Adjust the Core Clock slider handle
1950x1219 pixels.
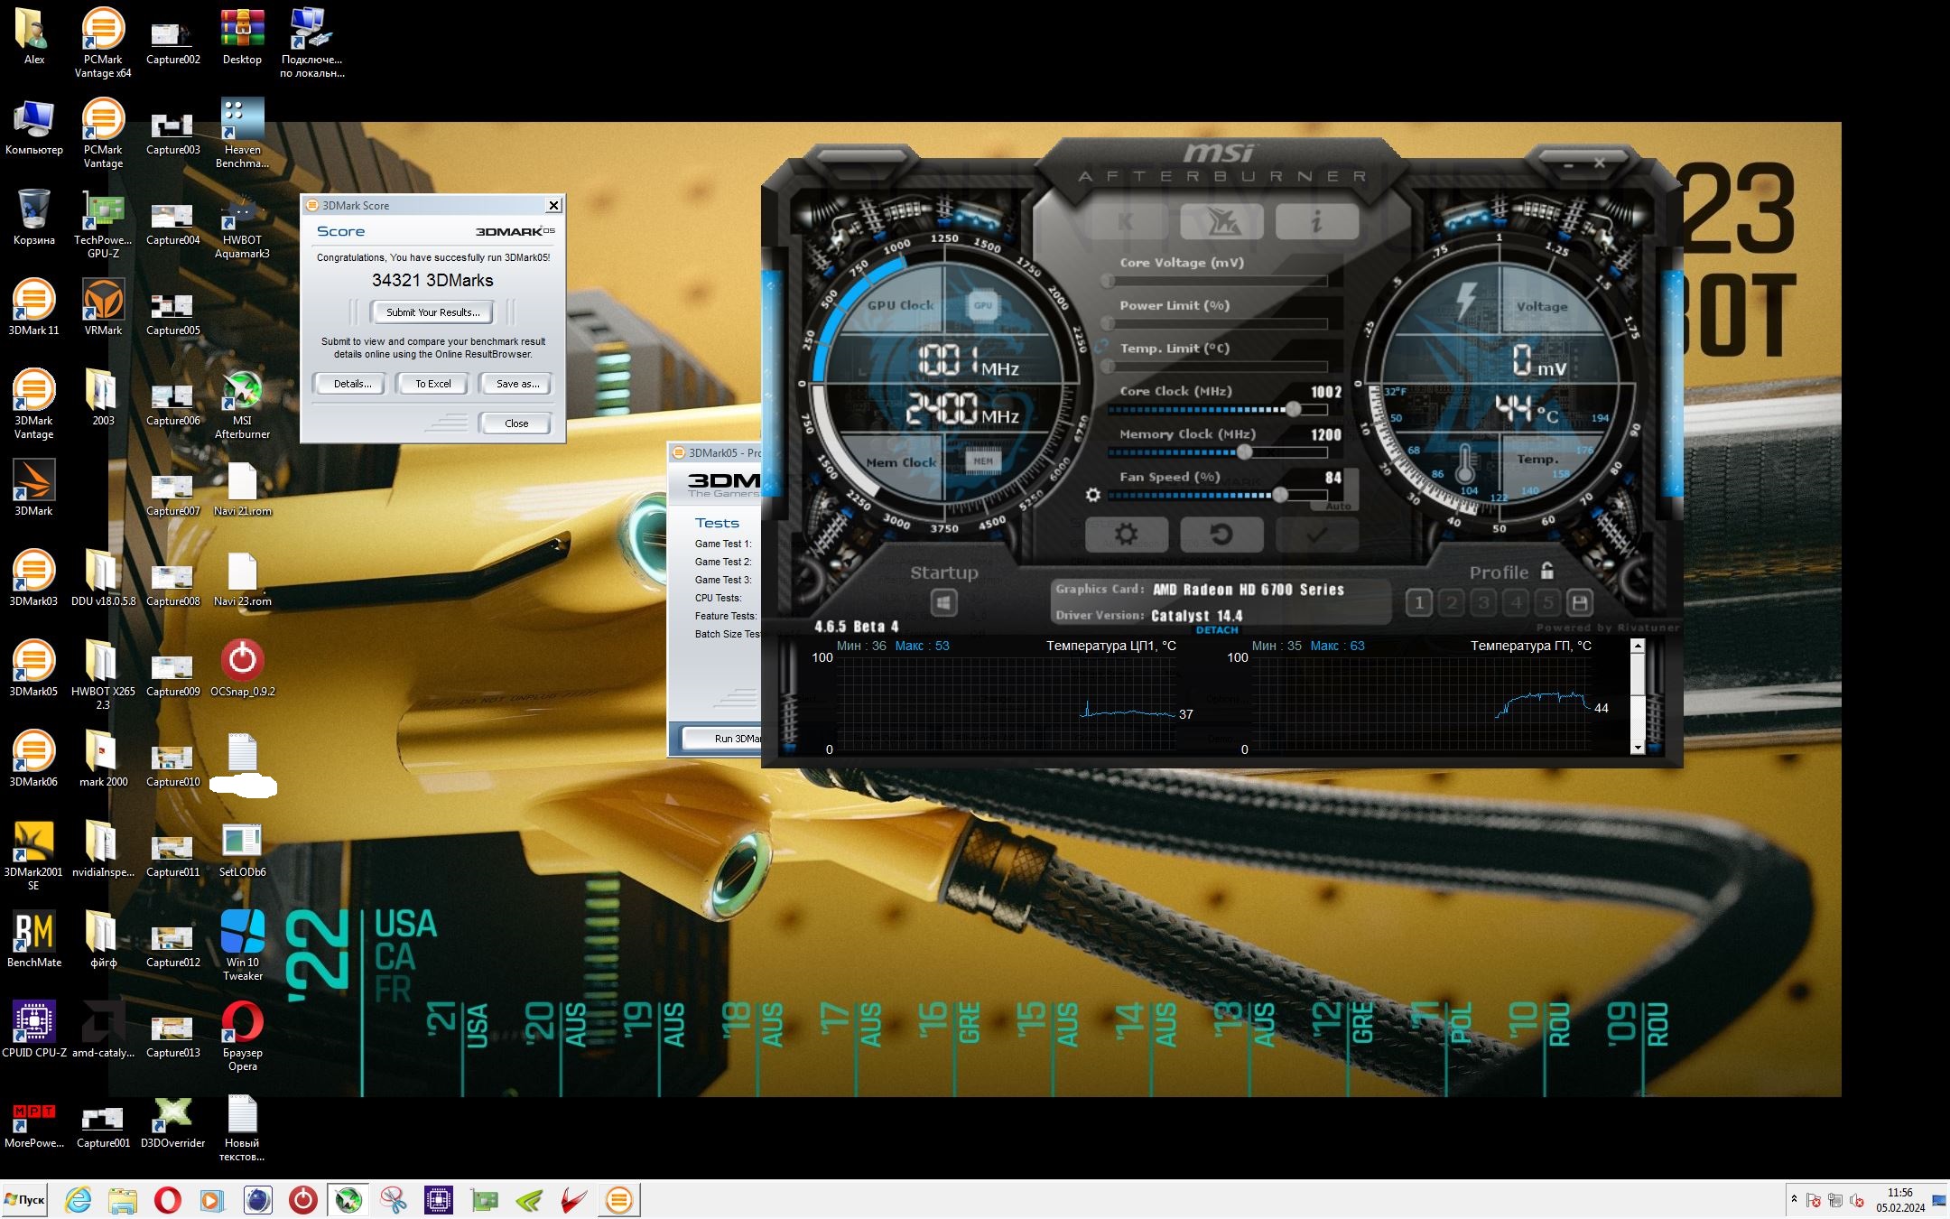pyautogui.click(x=1293, y=409)
